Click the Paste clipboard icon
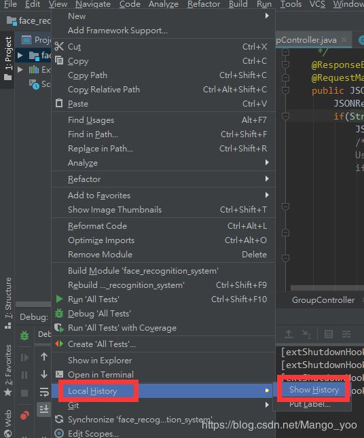The image size is (364, 438). pyautogui.click(x=59, y=103)
